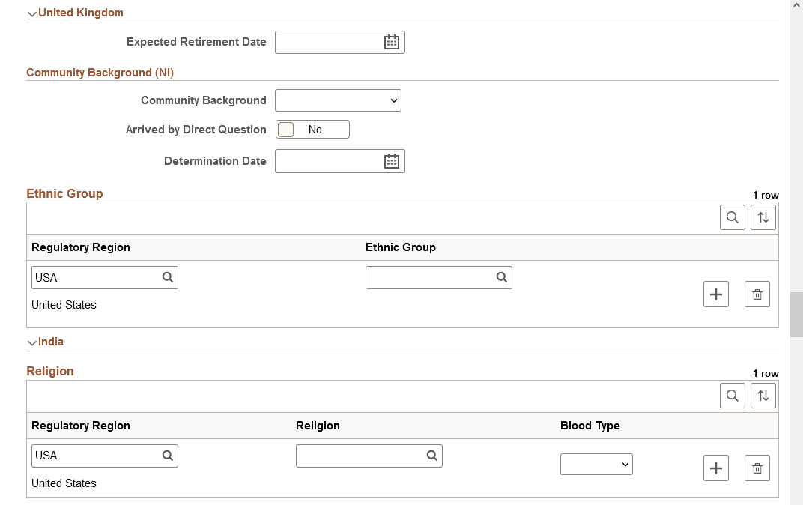Delete the USA Religion row

point(757,468)
